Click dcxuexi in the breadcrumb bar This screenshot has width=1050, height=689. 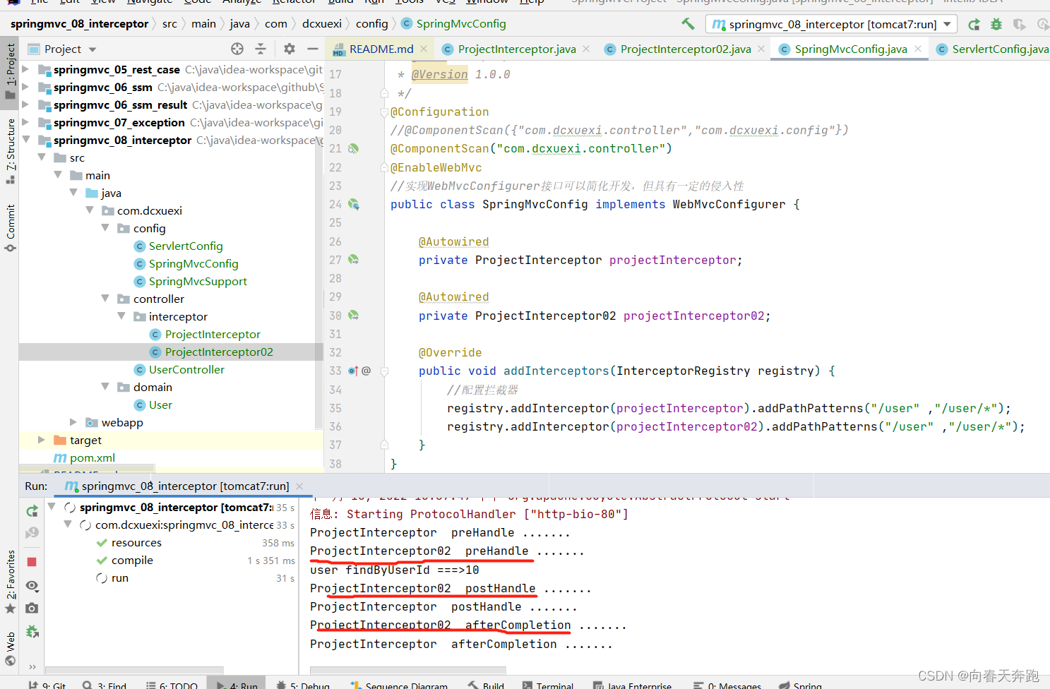322,24
